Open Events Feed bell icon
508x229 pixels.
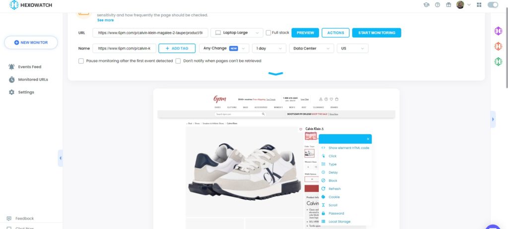(12, 67)
